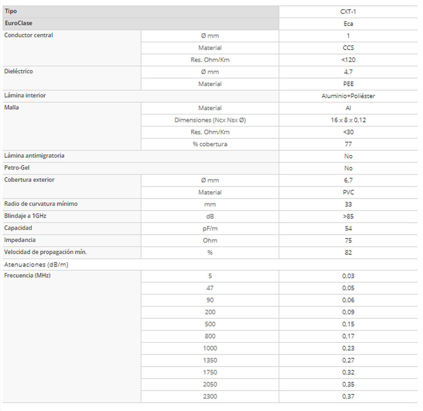The image size is (423, 411).
Task: Click the Conductor central label
Action: 28,35
